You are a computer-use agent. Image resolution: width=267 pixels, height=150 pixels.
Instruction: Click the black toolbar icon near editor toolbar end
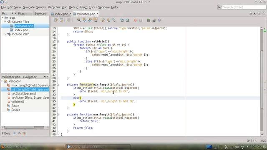click(154, 20)
